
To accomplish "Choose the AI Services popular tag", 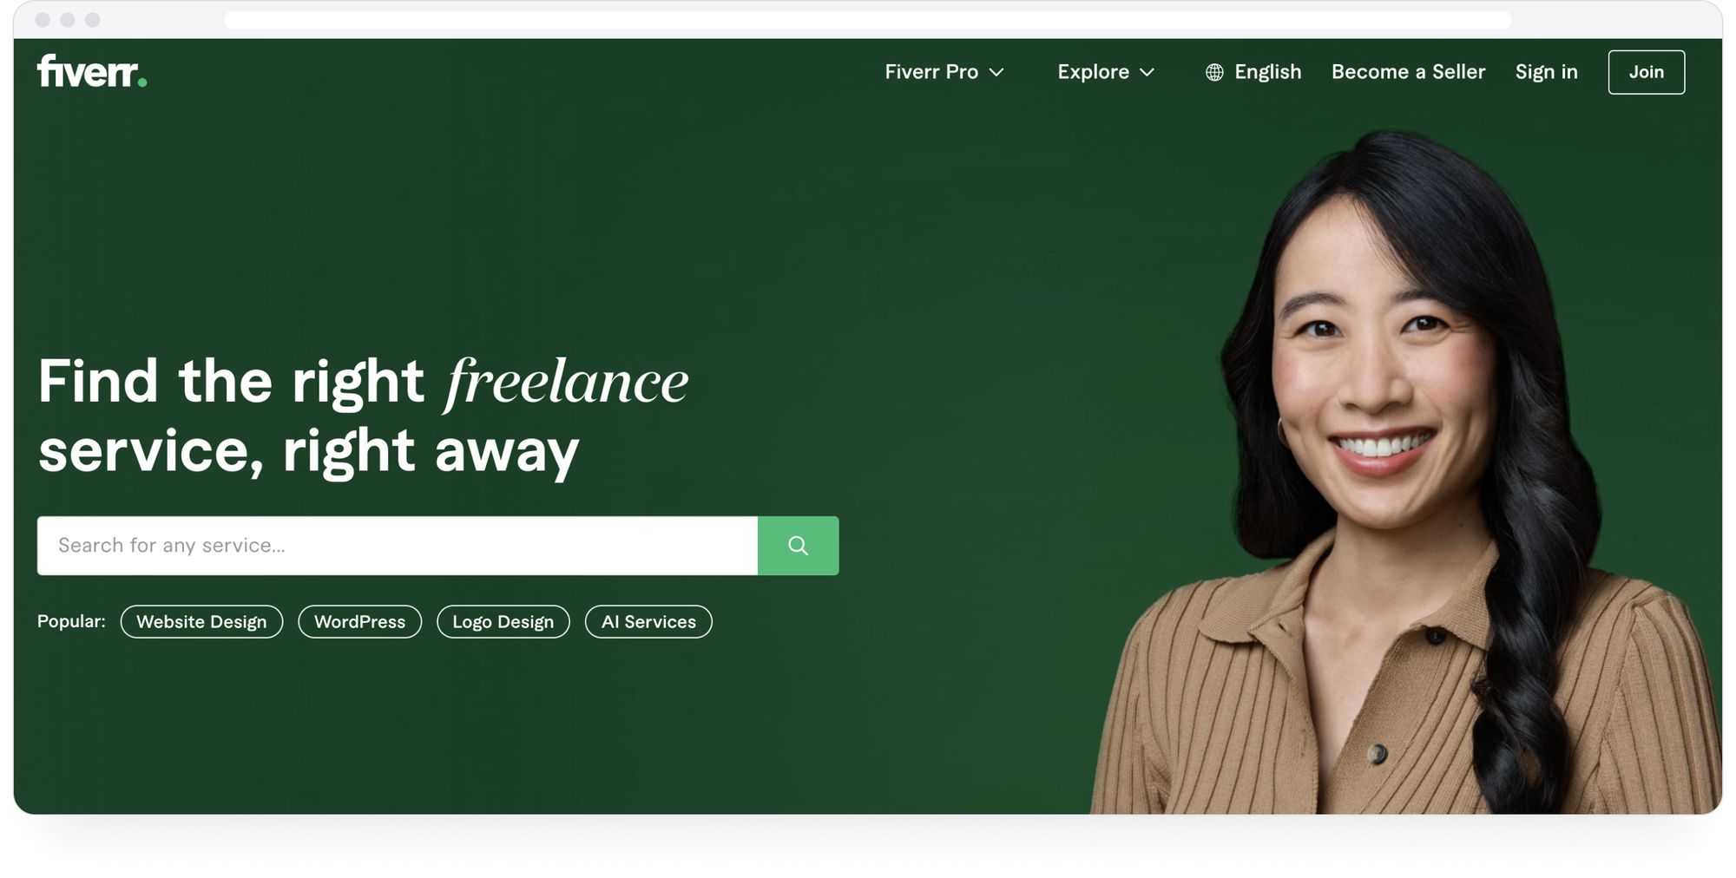I will point(648,621).
